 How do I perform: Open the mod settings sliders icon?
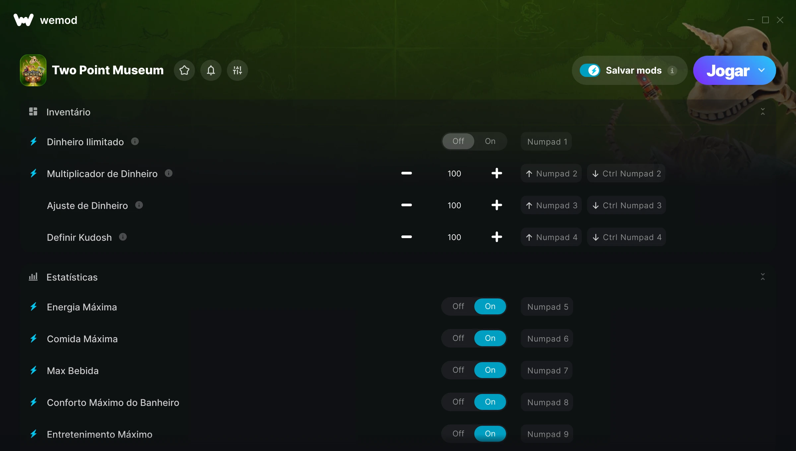[x=237, y=70]
